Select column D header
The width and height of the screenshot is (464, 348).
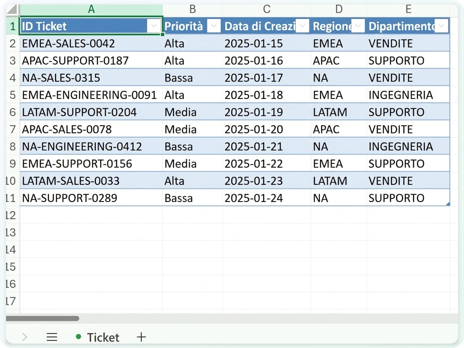pyautogui.click(x=339, y=9)
